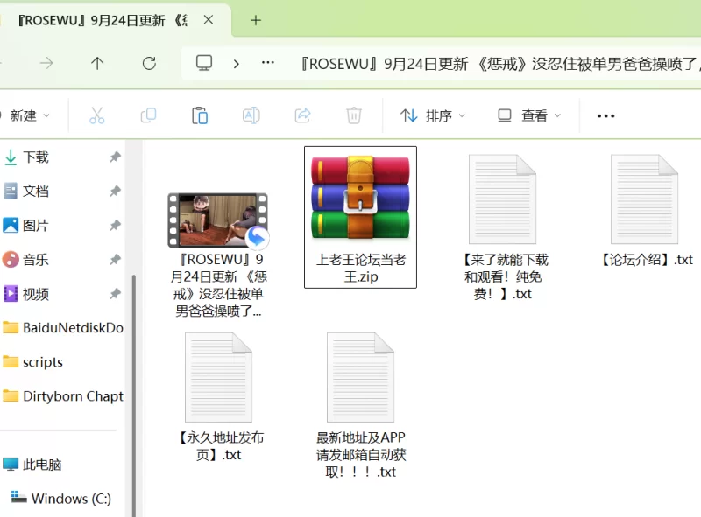701x517 pixels.
Task: Click the Copy icon in toolbar
Action: pos(148,115)
